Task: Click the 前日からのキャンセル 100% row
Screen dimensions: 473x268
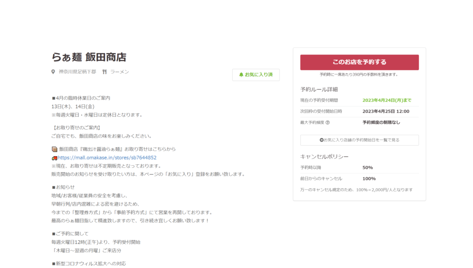Action: coord(359,179)
